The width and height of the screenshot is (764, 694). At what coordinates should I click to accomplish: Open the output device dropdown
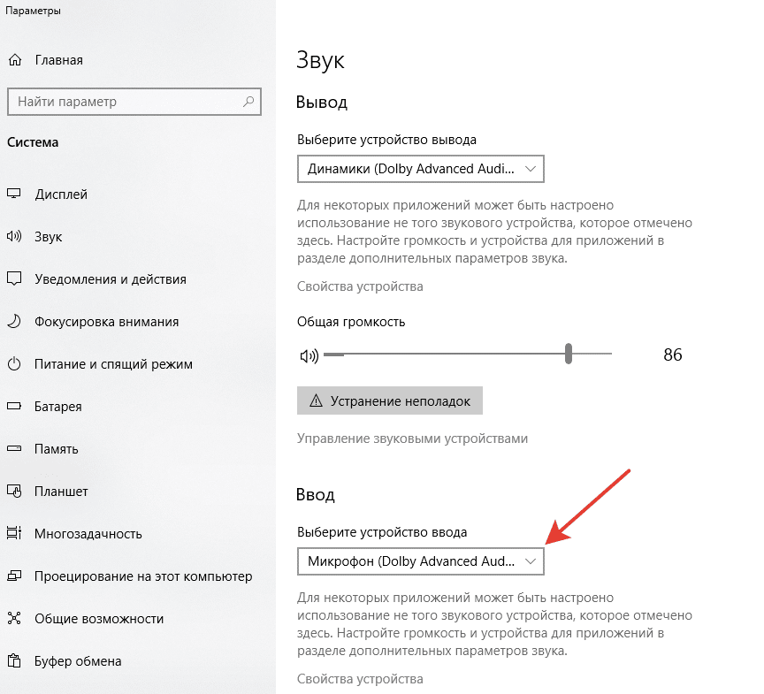tap(420, 168)
